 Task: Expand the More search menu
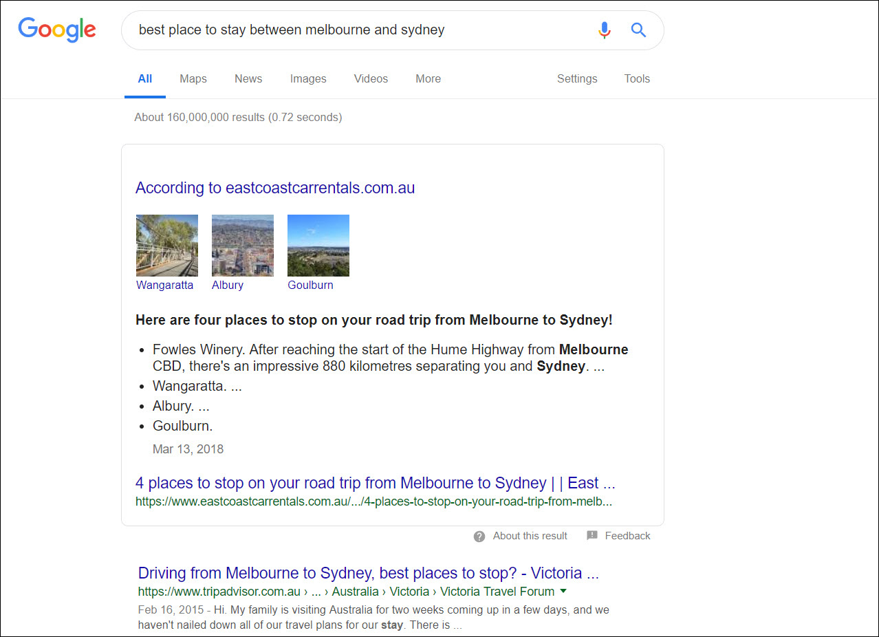click(428, 78)
